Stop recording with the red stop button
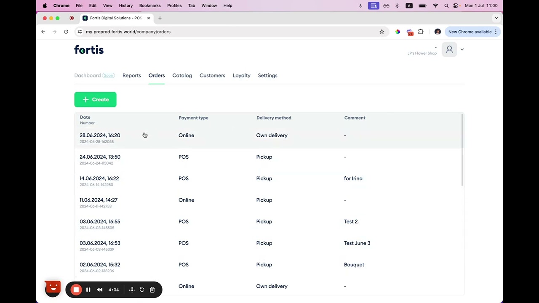This screenshot has width=539, height=303. point(76,290)
